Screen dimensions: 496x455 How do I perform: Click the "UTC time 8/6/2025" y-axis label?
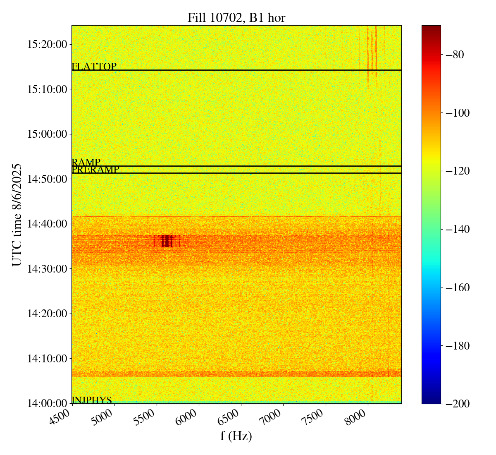tap(17, 215)
